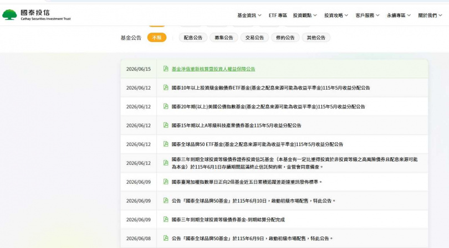Open 基金淨值重新核算暨投資人權益保障公告 link

tap(213, 69)
